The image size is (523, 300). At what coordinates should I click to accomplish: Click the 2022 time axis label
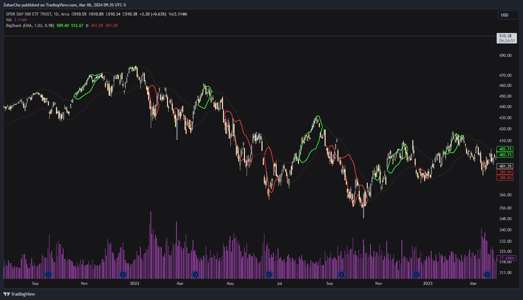135,284
